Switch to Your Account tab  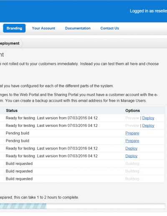pyautogui.click(x=43, y=28)
